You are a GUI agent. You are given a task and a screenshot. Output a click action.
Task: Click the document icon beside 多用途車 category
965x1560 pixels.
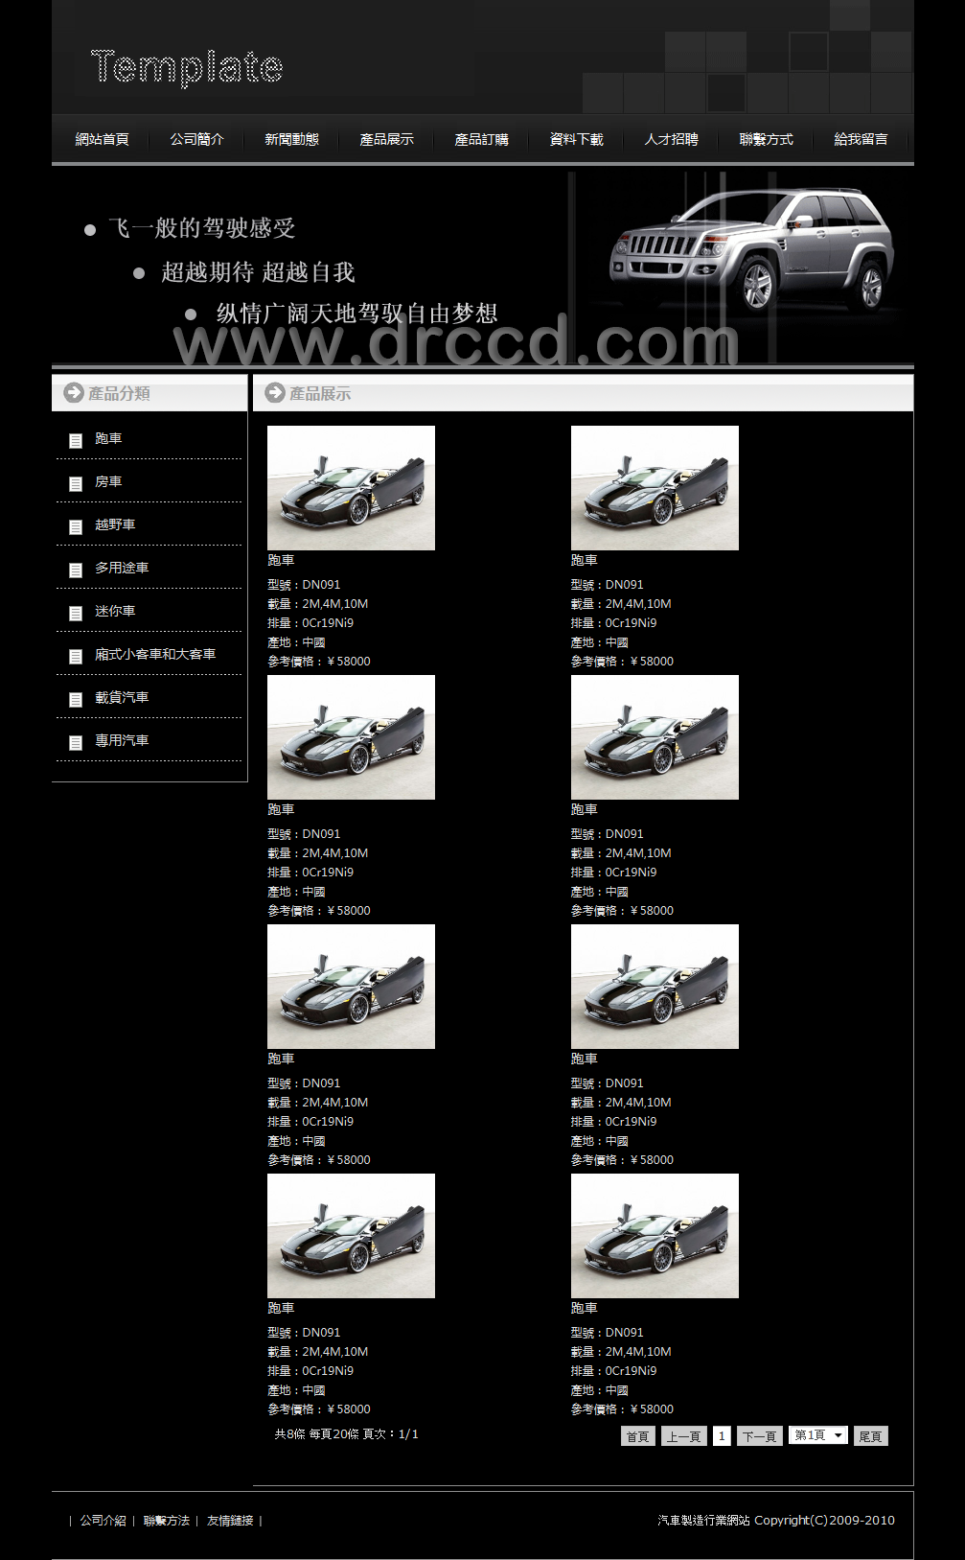tap(76, 570)
